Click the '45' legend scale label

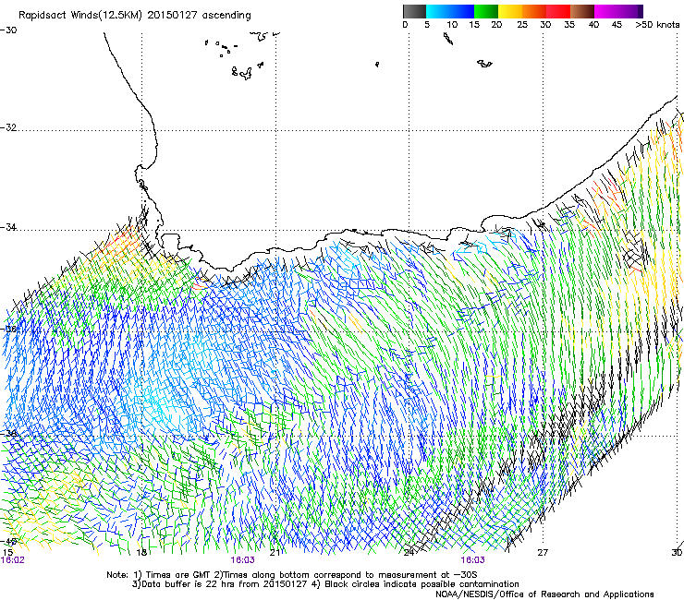tap(617, 25)
